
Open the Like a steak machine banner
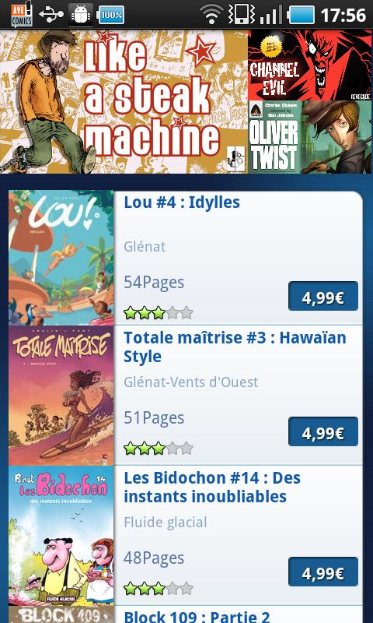tap(124, 101)
